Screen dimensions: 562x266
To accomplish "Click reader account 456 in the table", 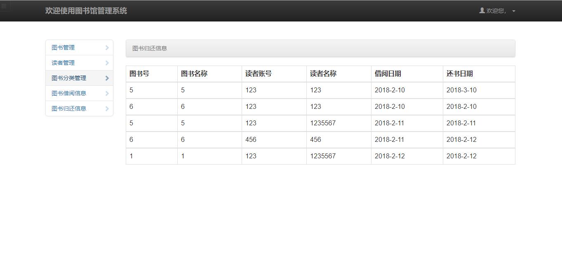I will coord(251,140).
